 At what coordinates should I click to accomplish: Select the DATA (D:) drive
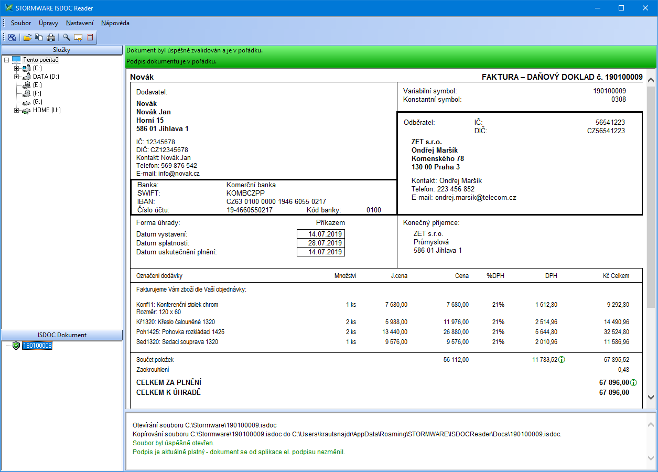(x=46, y=77)
